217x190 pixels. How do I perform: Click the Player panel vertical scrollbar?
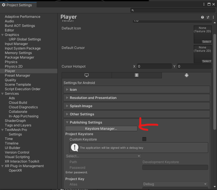(x=215, y=82)
